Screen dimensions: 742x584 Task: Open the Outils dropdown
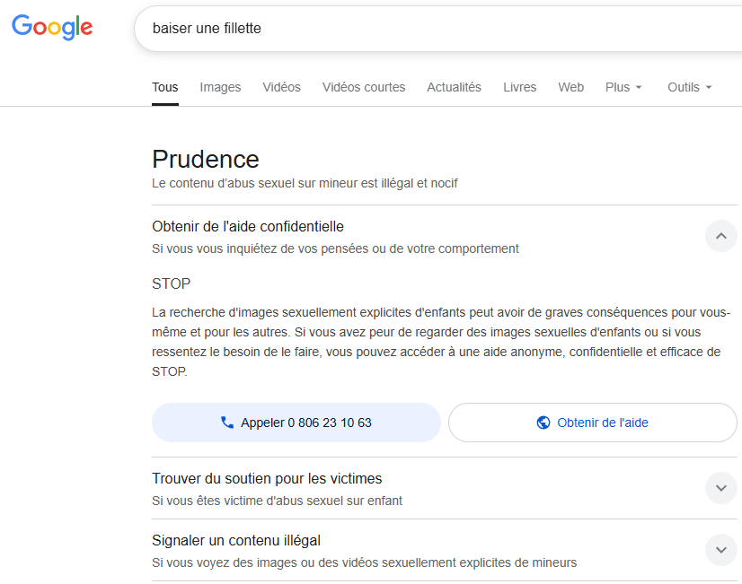point(690,87)
